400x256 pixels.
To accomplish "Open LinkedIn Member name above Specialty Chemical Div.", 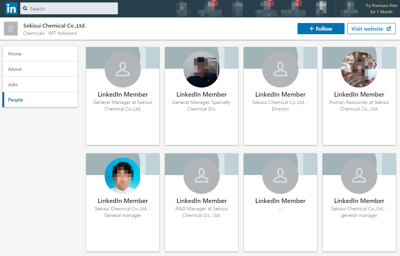I will tap(202, 95).
